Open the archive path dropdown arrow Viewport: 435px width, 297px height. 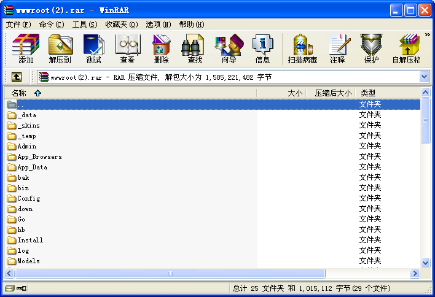424,77
